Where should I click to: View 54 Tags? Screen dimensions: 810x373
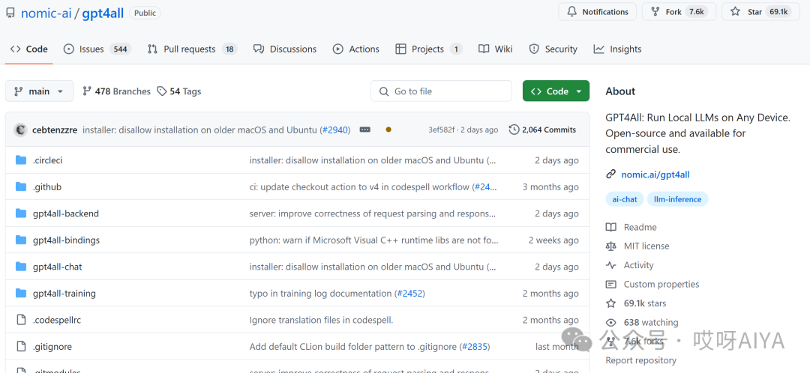coord(179,91)
